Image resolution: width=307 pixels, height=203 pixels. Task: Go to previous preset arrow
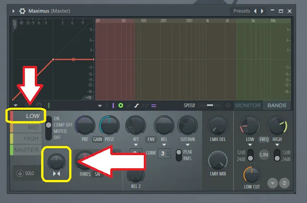coord(255,11)
